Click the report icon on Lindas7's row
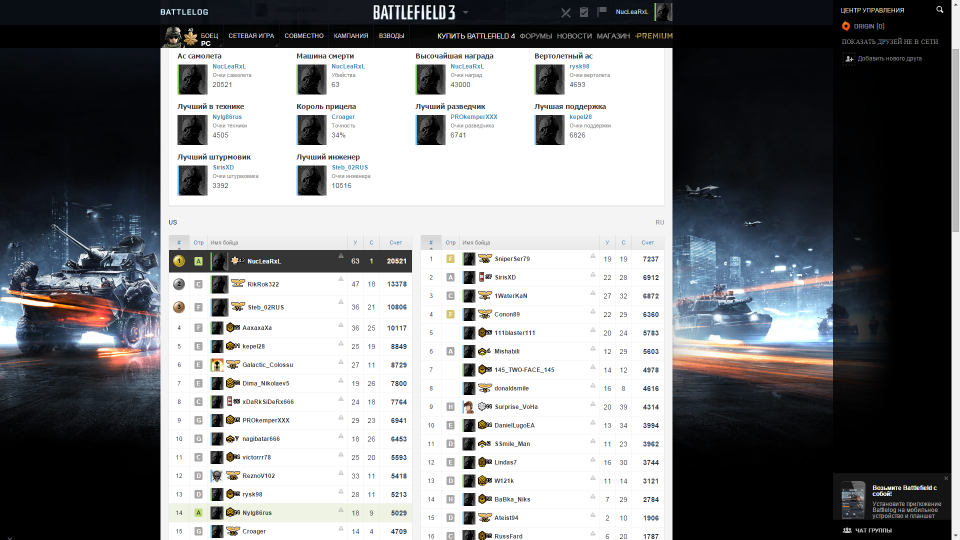The image size is (960, 540). click(x=593, y=459)
